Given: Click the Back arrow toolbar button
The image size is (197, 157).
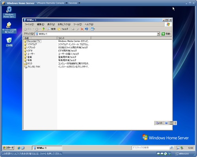Looking at the screenshot, I should pos(28,29).
